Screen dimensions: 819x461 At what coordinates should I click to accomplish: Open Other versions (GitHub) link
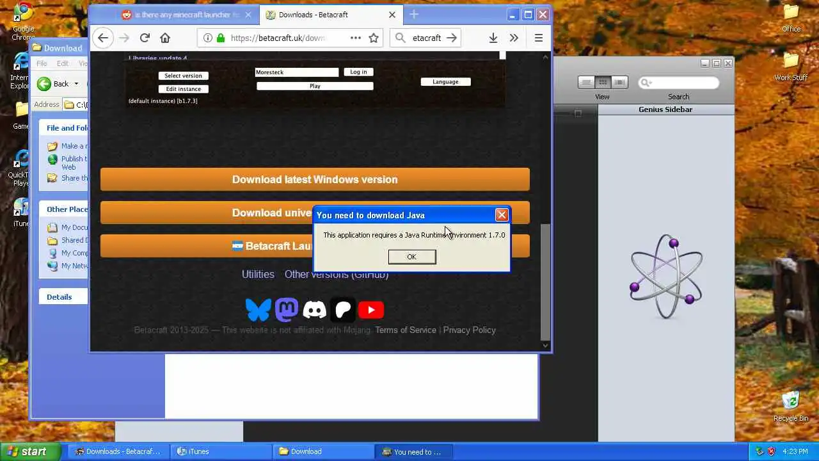pyautogui.click(x=337, y=274)
